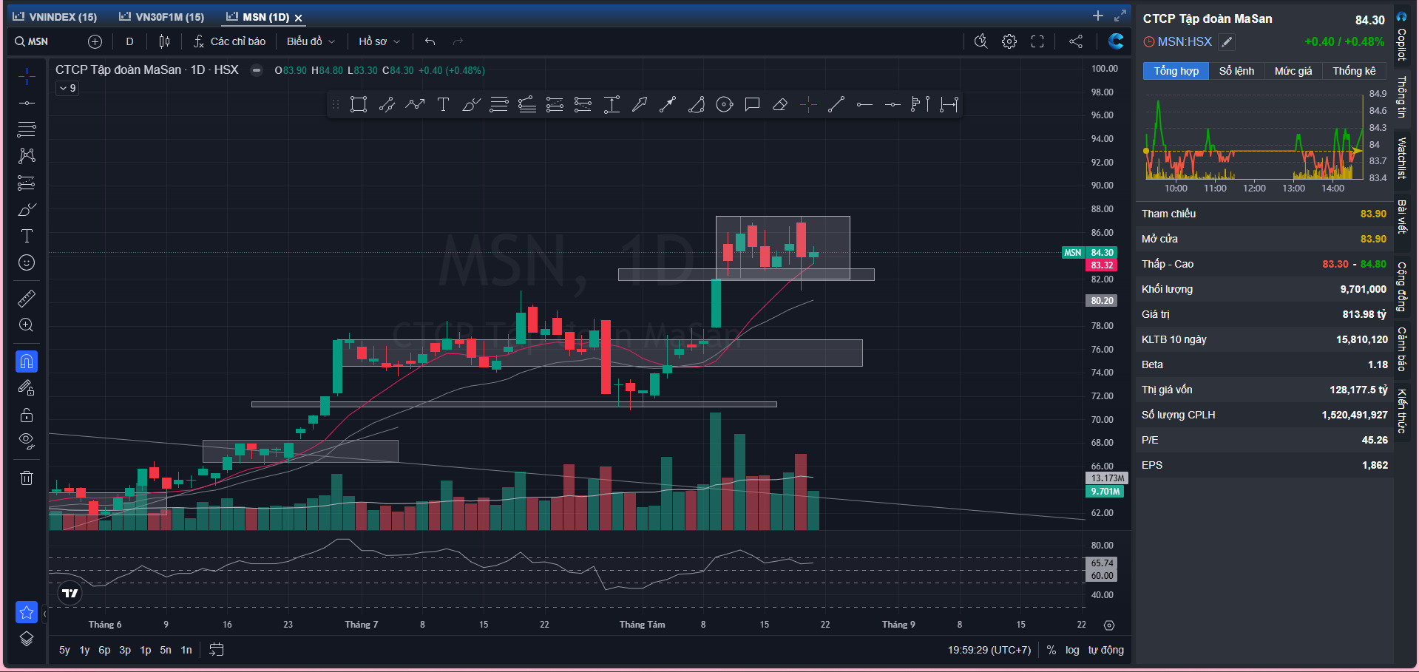The width and height of the screenshot is (1419, 672).
Task: Share the chart with the share icon
Action: click(x=1076, y=41)
